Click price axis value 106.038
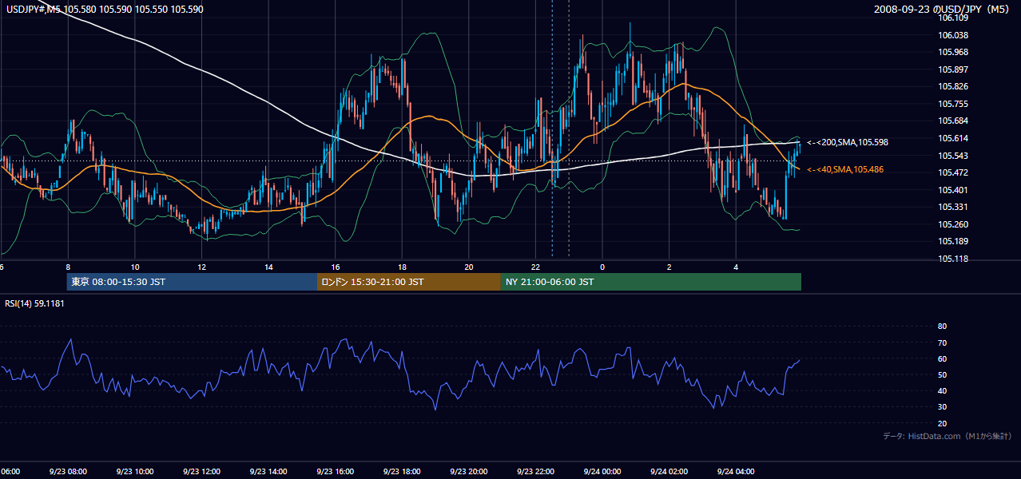 (x=954, y=35)
